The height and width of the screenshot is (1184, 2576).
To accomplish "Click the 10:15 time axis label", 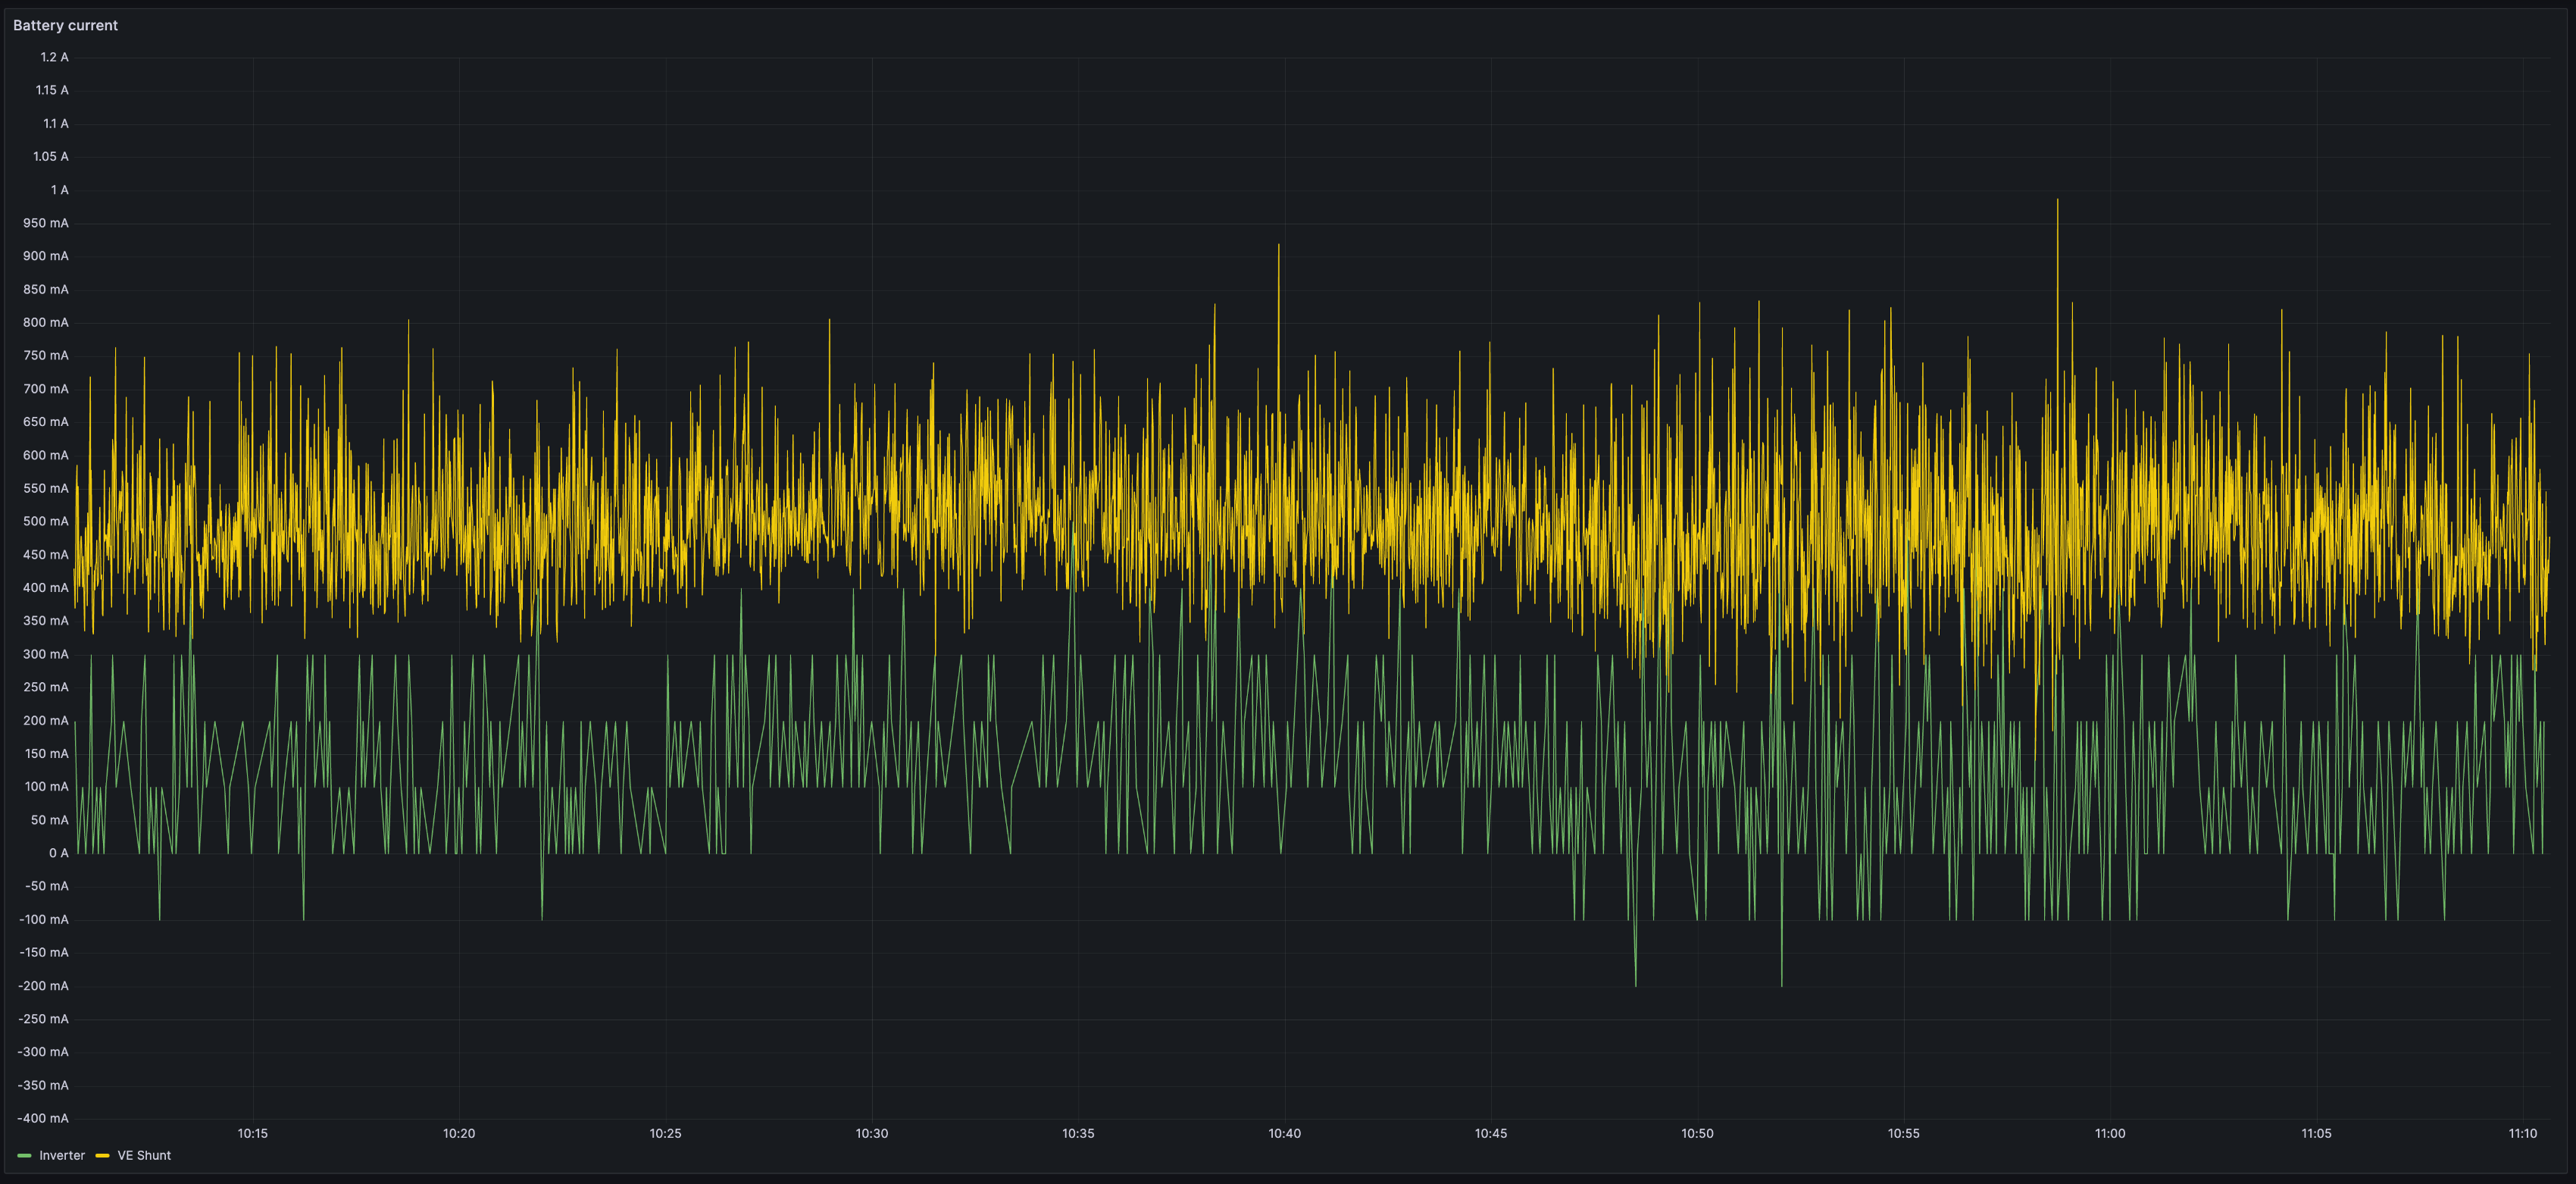I will coord(253,1133).
